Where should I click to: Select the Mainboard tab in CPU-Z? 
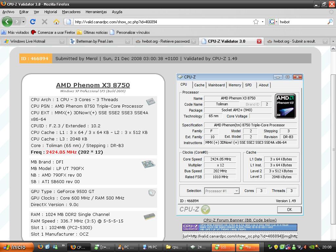(217, 85)
